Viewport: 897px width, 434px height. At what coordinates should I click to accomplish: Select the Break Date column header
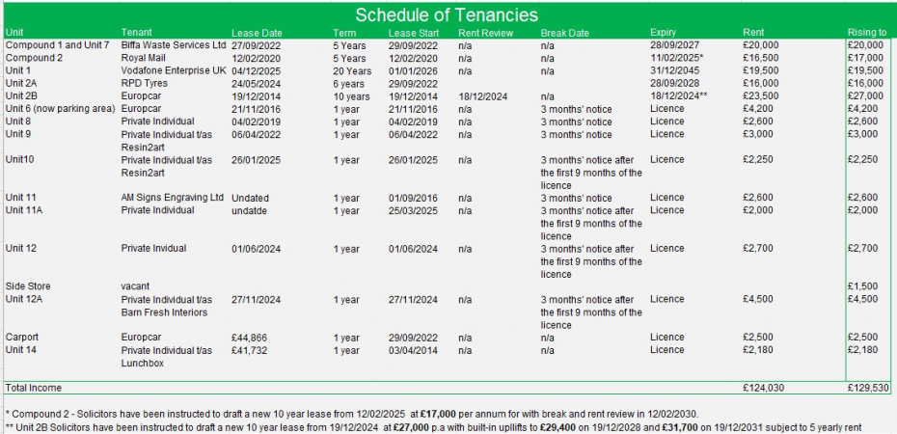[x=564, y=33]
